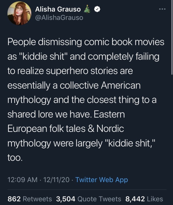This screenshot has height=205, width=173.
Task: Click the display name Alisha Grauso
Action: 58,9
